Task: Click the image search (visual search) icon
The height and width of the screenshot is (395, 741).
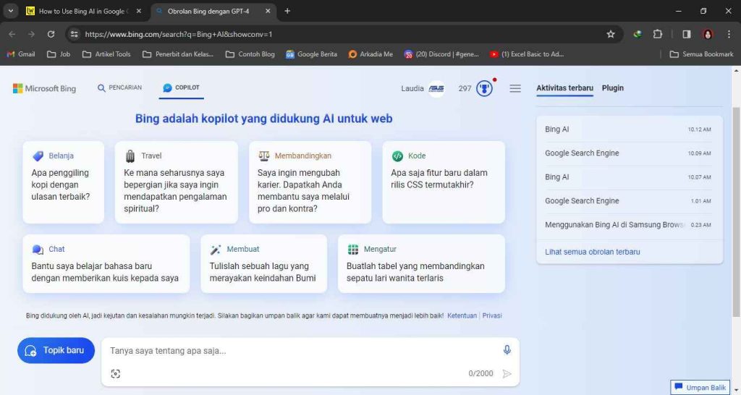Action: point(116,373)
